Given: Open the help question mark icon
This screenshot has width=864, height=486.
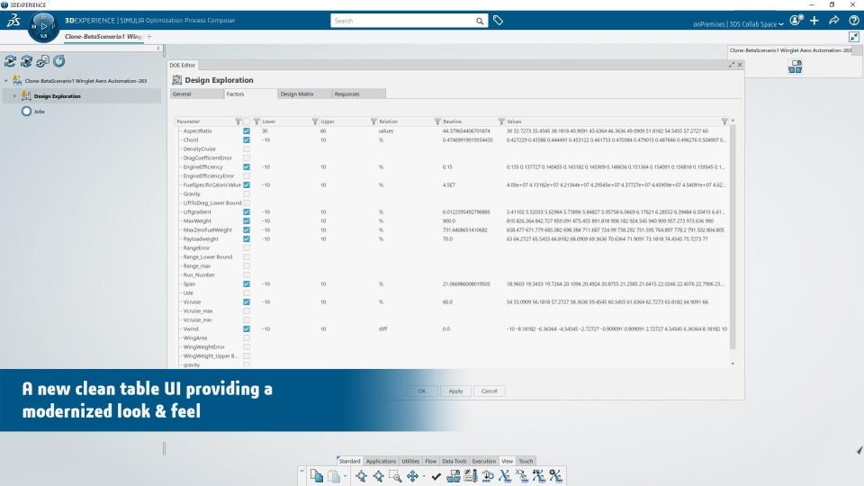Looking at the screenshot, I should [x=853, y=21].
